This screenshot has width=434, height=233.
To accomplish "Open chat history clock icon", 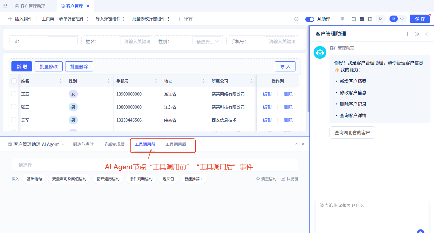I will pos(417,34).
